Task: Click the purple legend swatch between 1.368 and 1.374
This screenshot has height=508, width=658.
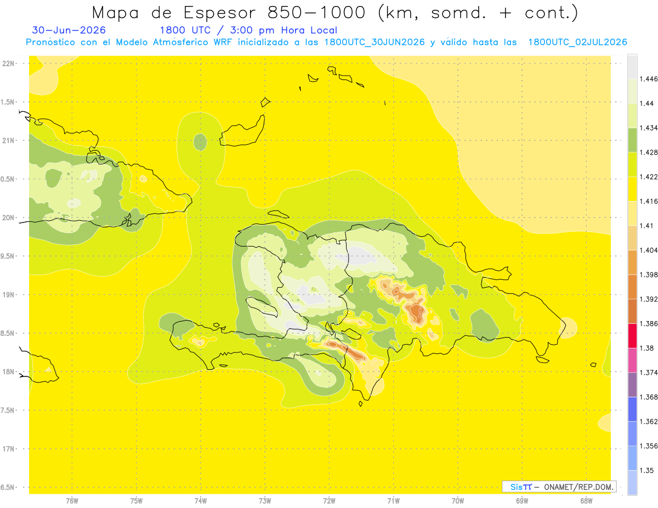Action: tap(632, 385)
